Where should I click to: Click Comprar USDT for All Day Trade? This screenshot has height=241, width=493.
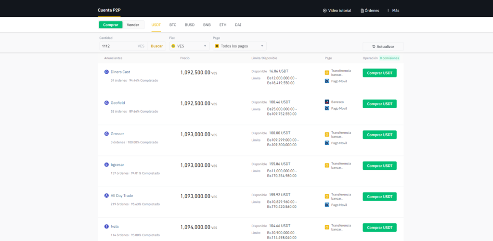pos(379,196)
